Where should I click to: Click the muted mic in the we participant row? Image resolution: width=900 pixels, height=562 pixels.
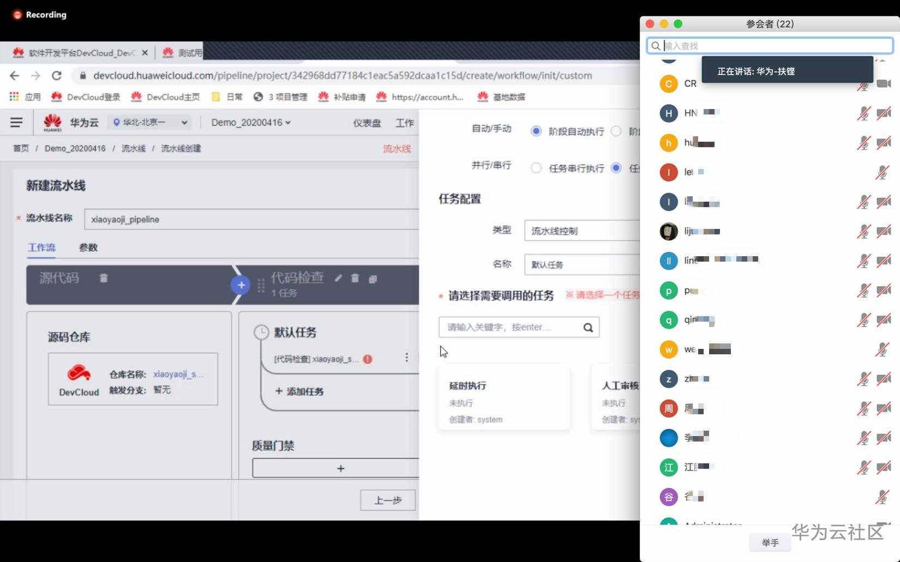click(x=882, y=349)
